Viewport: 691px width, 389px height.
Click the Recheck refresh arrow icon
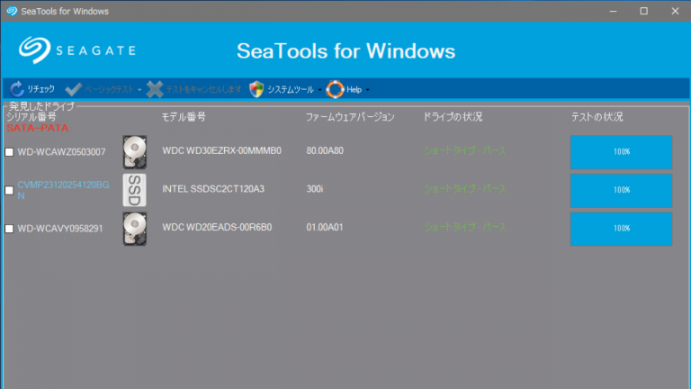(17, 89)
